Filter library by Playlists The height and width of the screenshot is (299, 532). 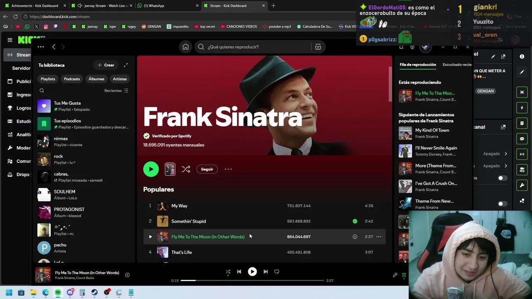point(48,79)
